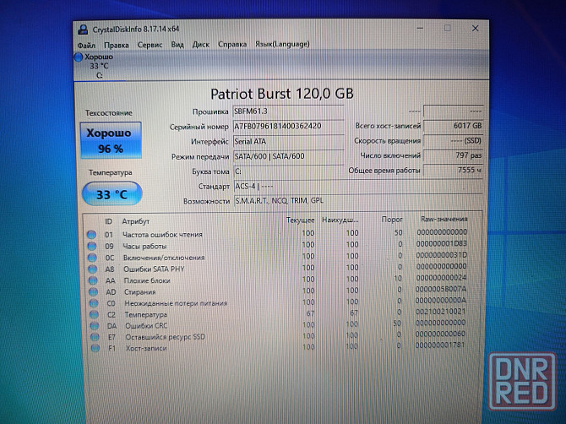This screenshot has width=566, height=424.
Task: Click the status circle for attribute AD
Action: [x=94, y=292]
